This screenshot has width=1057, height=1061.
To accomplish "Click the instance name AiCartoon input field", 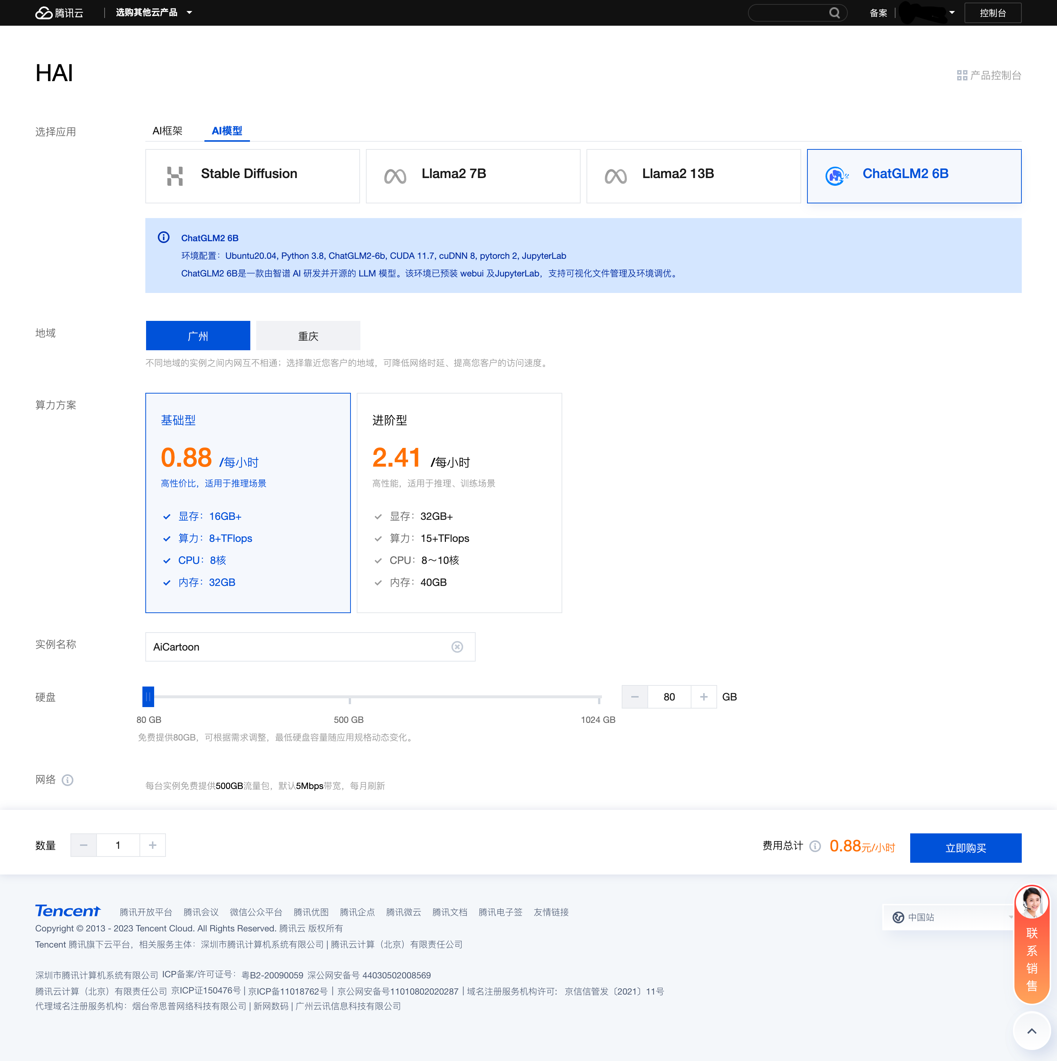I will 309,646.
